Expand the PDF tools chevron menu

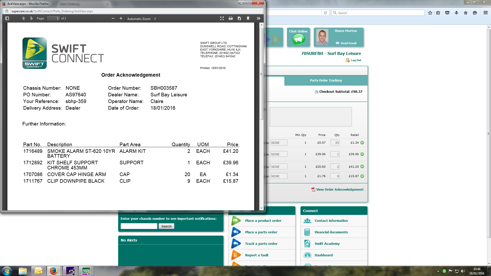pyautogui.click(x=258, y=18)
